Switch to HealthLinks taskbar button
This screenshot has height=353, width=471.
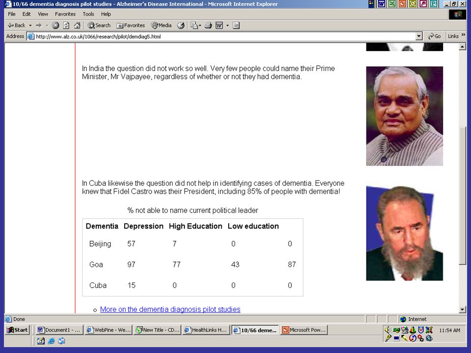(207, 330)
